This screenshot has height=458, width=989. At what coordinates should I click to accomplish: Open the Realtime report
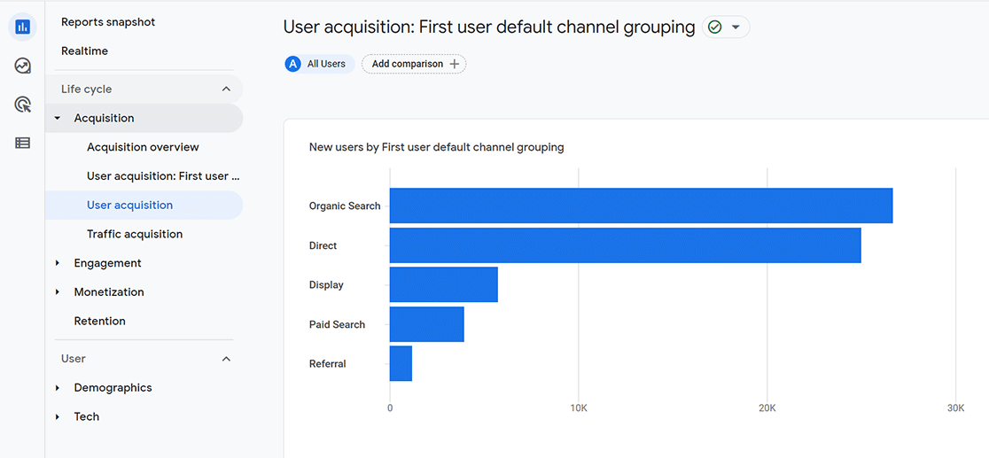(84, 51)
